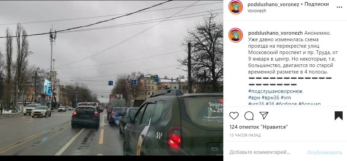Open comments via the speech bubble icon
The image size is (347, 161).
click(249, 116)
